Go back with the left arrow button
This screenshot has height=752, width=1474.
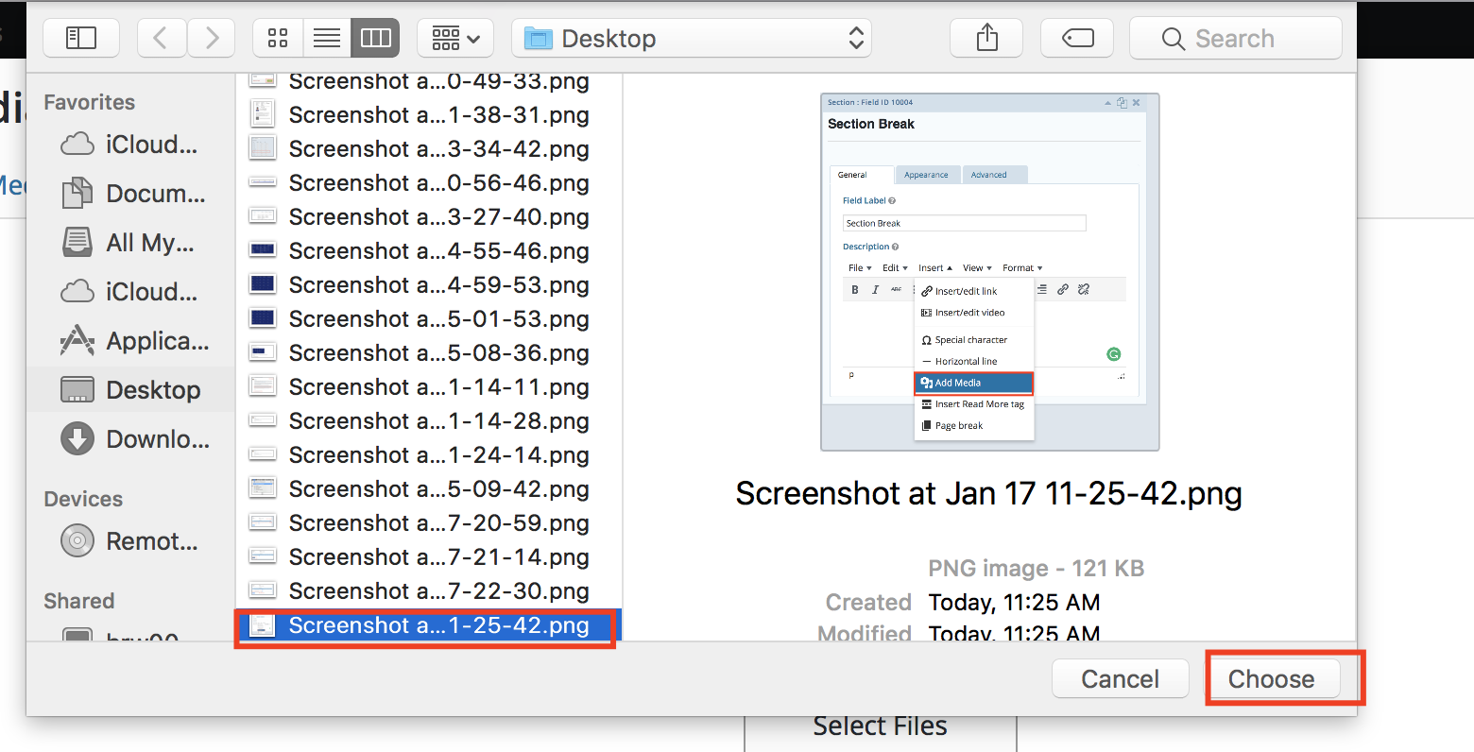click(x=162, y=38)
